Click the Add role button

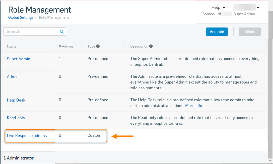[217, 32]
